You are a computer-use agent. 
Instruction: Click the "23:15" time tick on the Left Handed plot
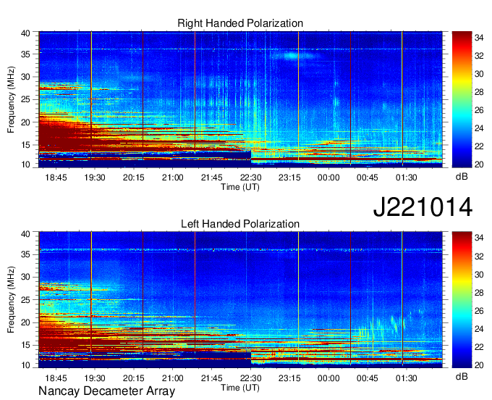point(289,378)
